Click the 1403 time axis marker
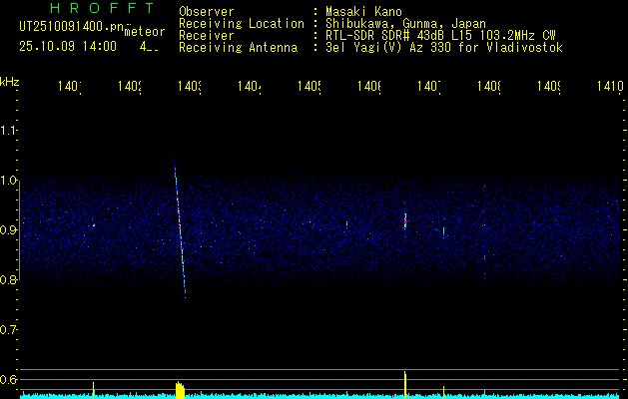Image resolution: width=628 pixels, height=399 pixels. [x=188, y=88]
